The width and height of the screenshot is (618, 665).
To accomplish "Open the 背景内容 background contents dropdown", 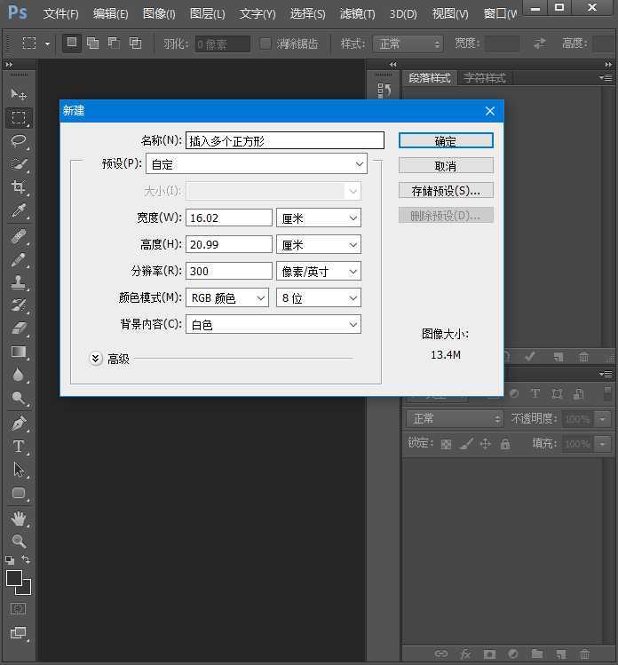I will pos(273,325).
